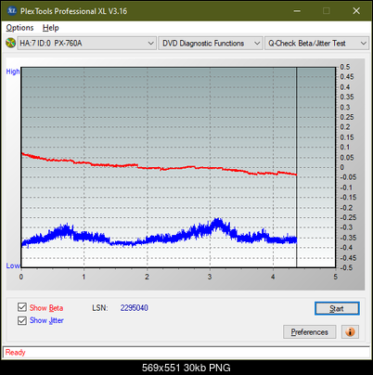Expand the DVD Diagnostic Functions dropdown

pyautogui.click(x=211, y=44)
